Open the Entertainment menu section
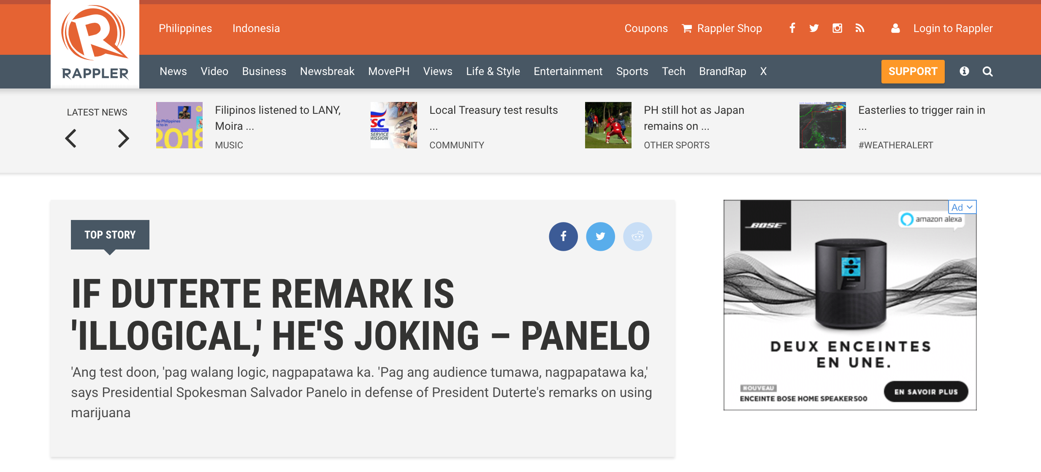Viewport: 1041px width, 472px height. (568, 72)
